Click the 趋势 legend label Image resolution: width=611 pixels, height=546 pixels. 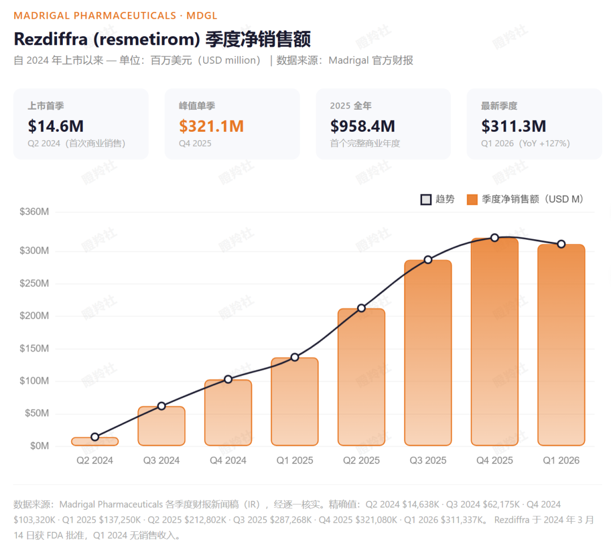point(445,199)
